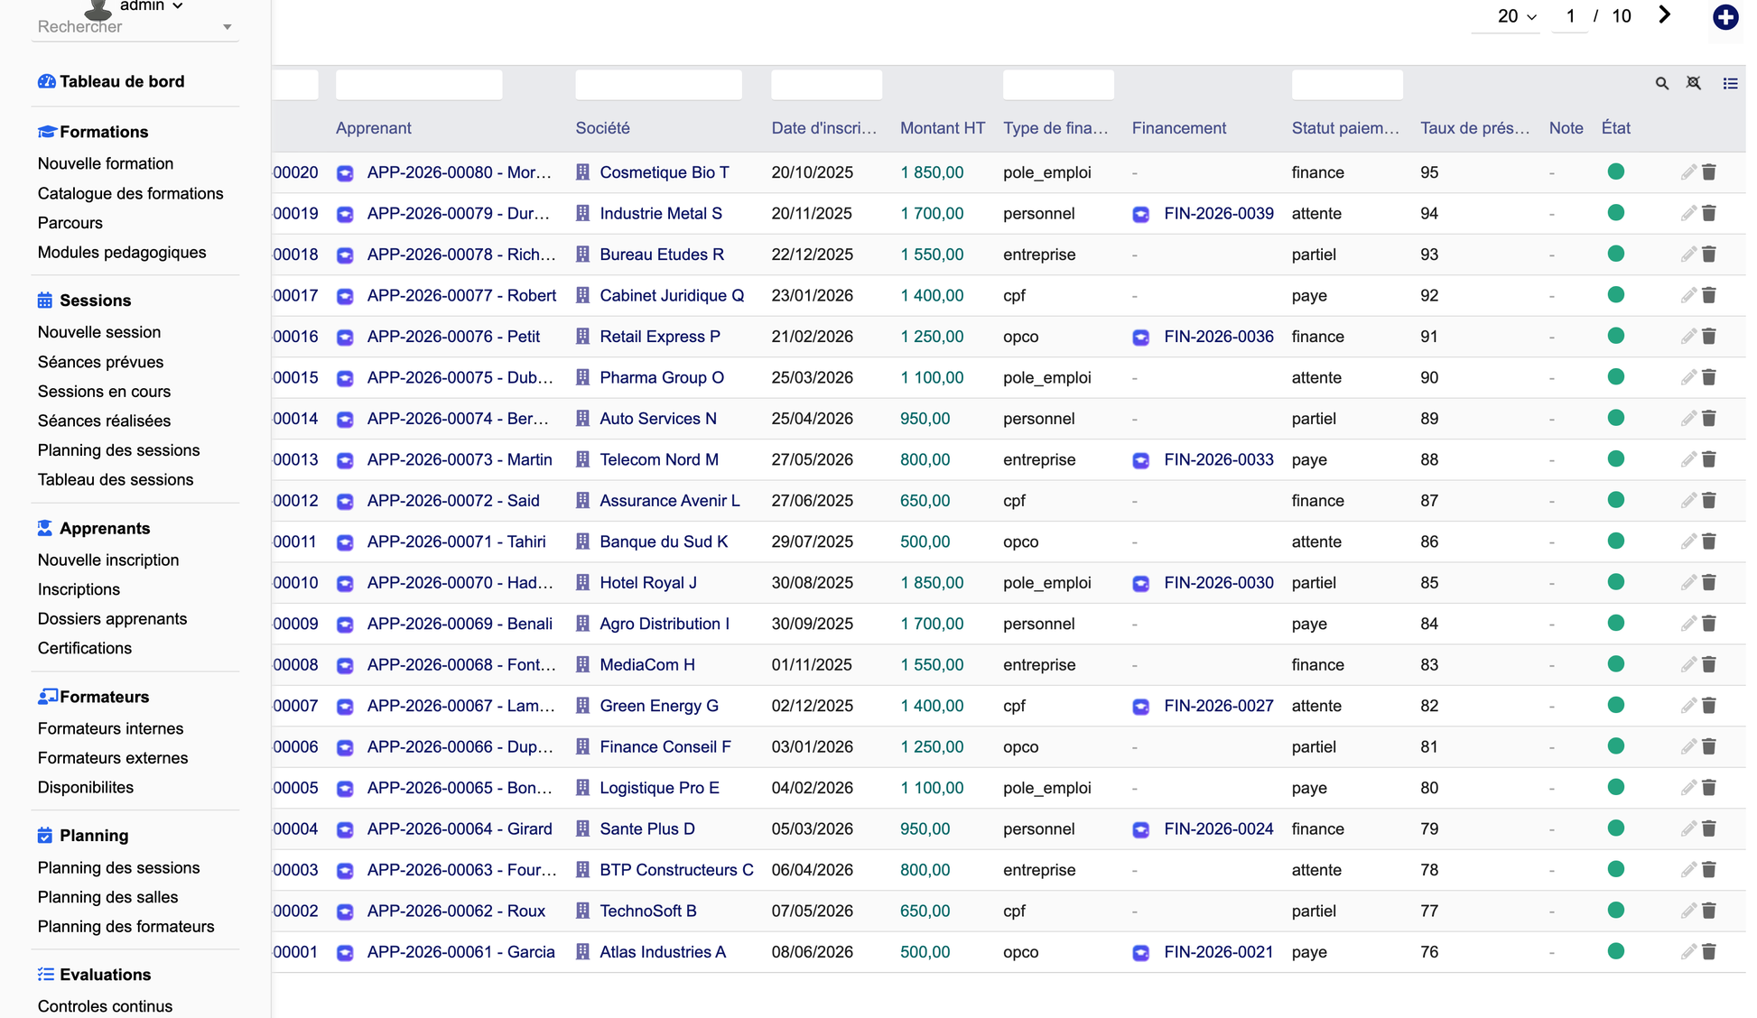Sort by Financement column header
1757x1018 pixels.
coord(1178,128)
